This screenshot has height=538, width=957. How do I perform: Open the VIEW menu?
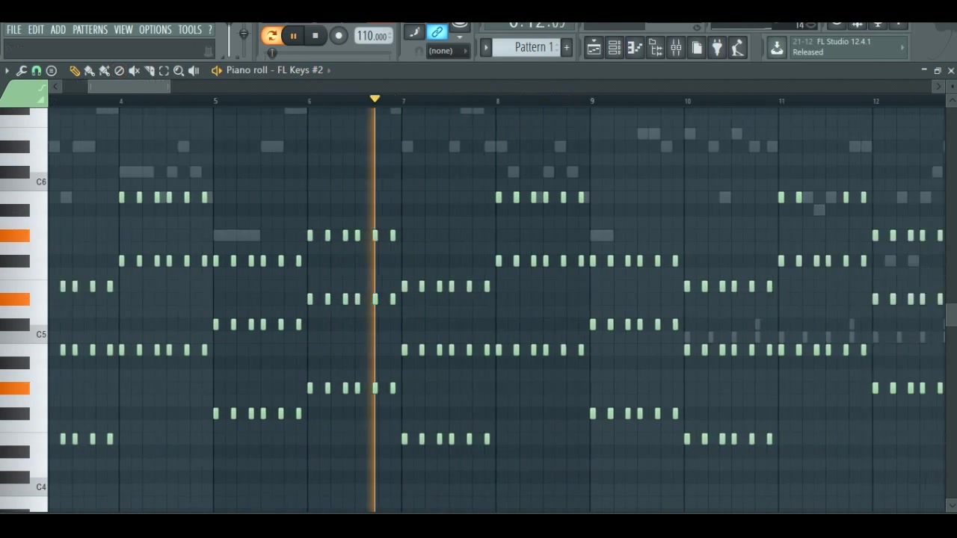pyautogui.click(x=123, y=30)
